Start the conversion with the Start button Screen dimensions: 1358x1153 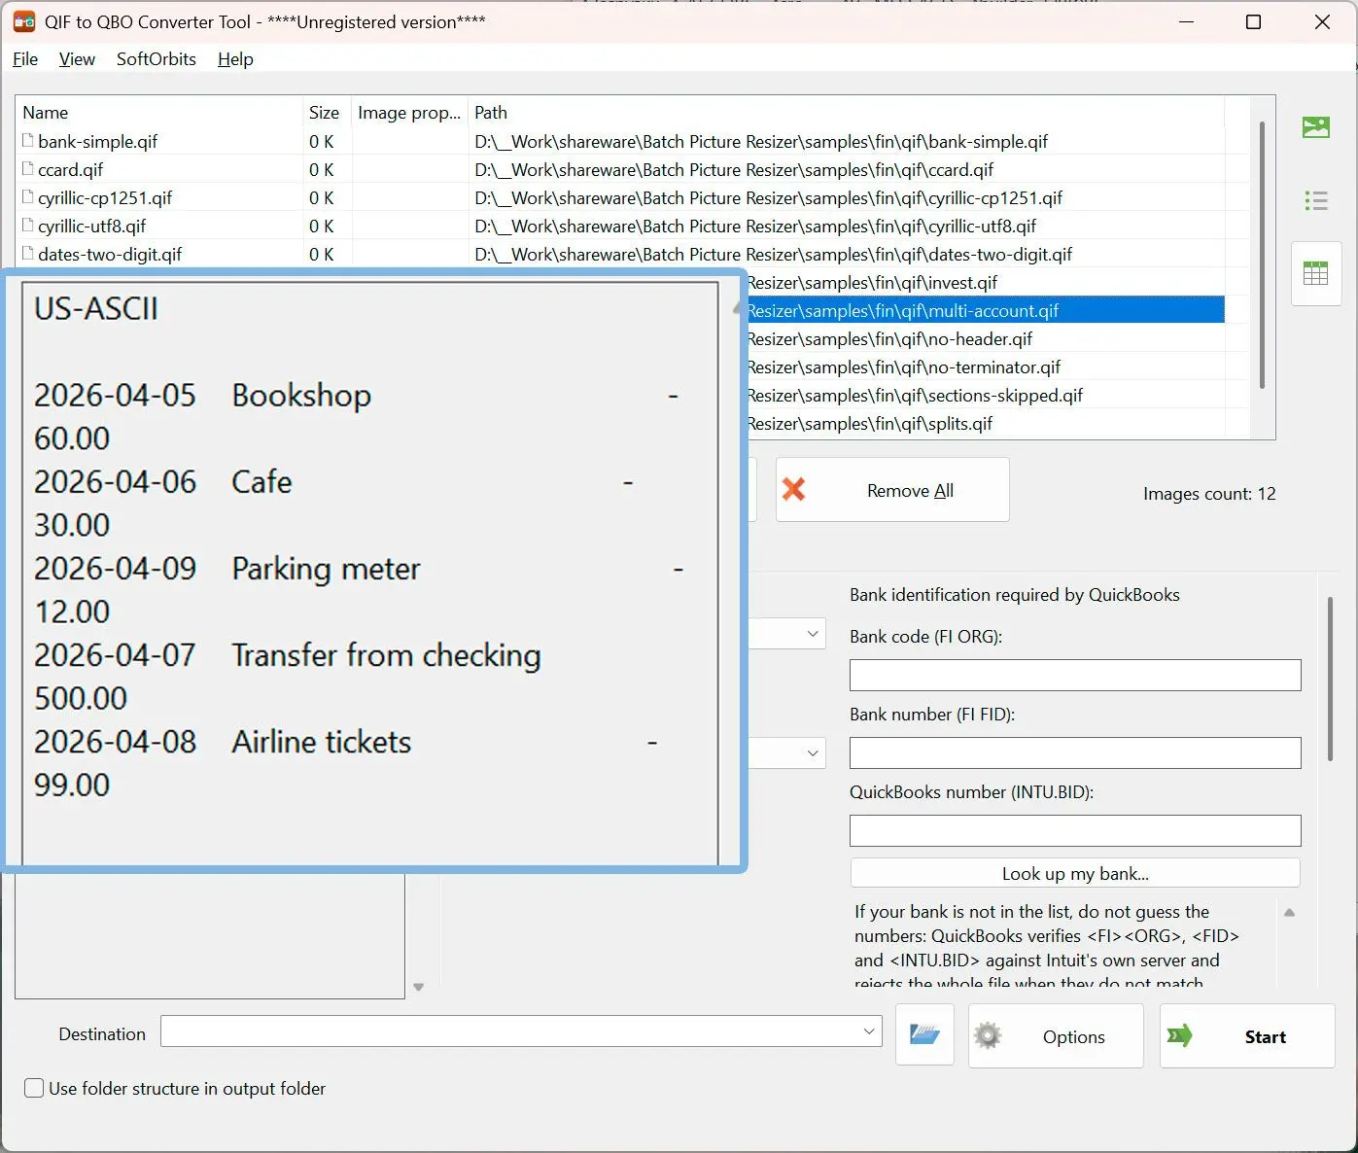pos(1247,1036)
